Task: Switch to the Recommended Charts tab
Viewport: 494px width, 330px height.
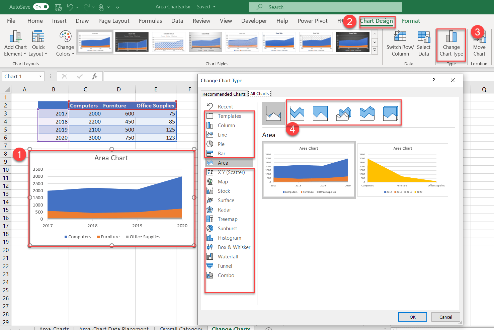Action: click(x=224, y=94)
